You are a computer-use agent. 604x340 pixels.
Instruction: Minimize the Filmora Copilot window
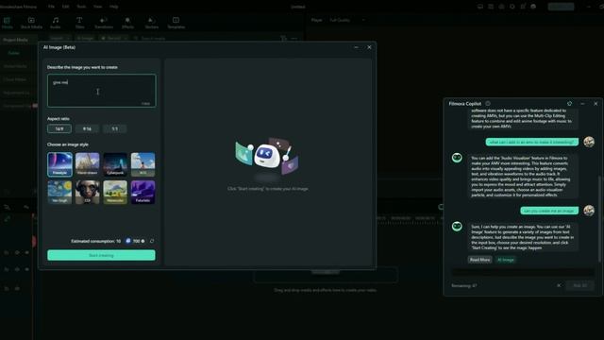pos(582,104)
